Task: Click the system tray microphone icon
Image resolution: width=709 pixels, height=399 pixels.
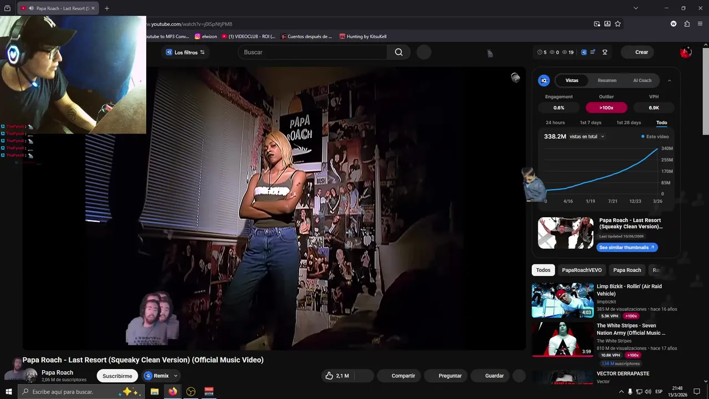Action: (630, 392)
